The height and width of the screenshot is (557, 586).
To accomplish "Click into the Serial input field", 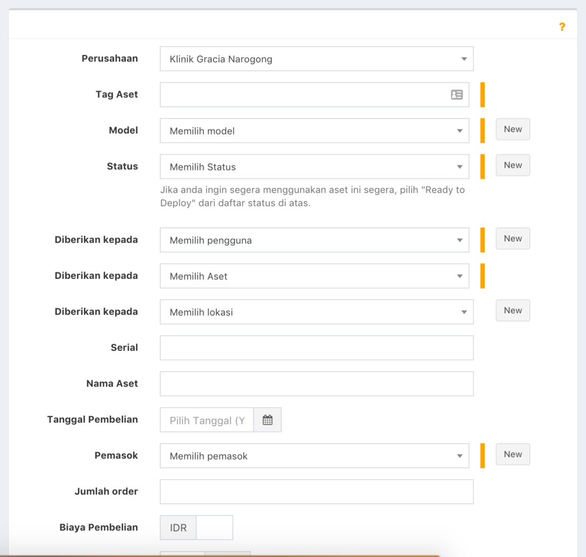I will click(316, 348).
